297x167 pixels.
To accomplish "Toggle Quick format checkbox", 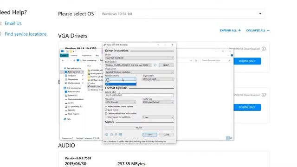I will [x=106, y=110].
